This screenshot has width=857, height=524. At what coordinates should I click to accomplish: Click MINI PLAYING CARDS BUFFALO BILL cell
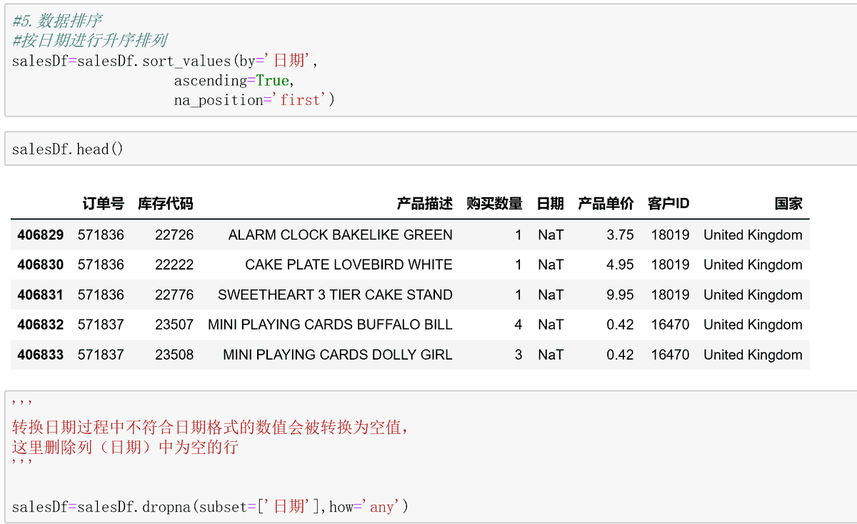[330, 325]
